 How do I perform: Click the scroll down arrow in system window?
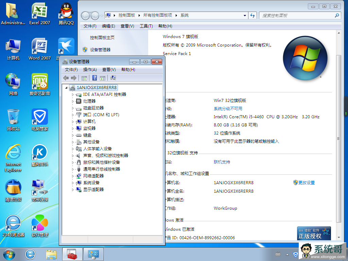tap(339, 237)
